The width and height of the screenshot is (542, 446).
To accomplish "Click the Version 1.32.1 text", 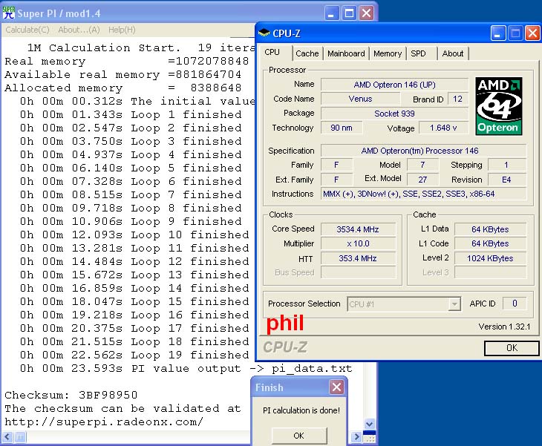I will (x=504, y=327).
